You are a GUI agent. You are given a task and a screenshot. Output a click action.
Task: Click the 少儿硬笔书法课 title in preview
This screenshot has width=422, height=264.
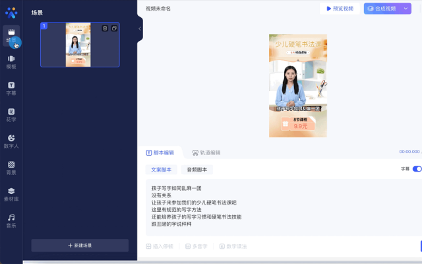(298, 44)
